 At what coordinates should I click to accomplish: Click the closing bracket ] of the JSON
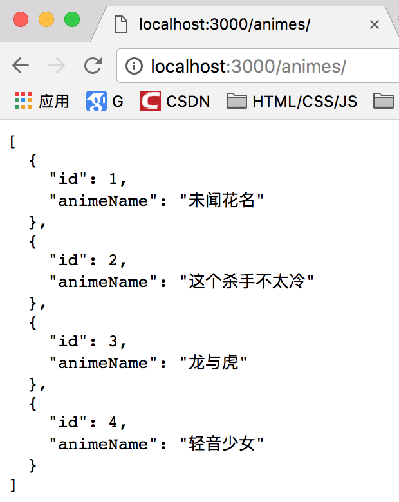(12, 486)
